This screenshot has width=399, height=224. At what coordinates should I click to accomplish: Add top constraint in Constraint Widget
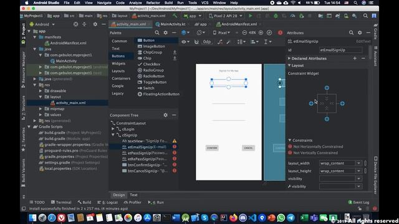(327, 88)
